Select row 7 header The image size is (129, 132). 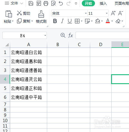[x=5, y=104]
